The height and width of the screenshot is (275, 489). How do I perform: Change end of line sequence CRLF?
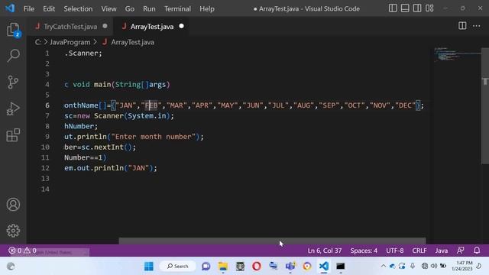coord(419,251)
